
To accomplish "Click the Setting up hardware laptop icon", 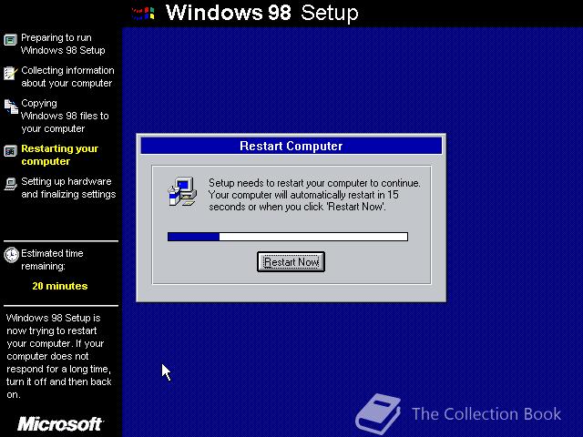I will 10,184.
